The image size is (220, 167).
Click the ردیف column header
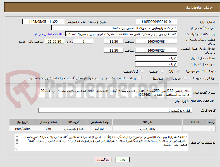tap(211, 122)
